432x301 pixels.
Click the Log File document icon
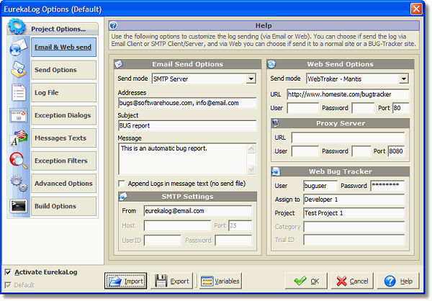coord(19,92)
